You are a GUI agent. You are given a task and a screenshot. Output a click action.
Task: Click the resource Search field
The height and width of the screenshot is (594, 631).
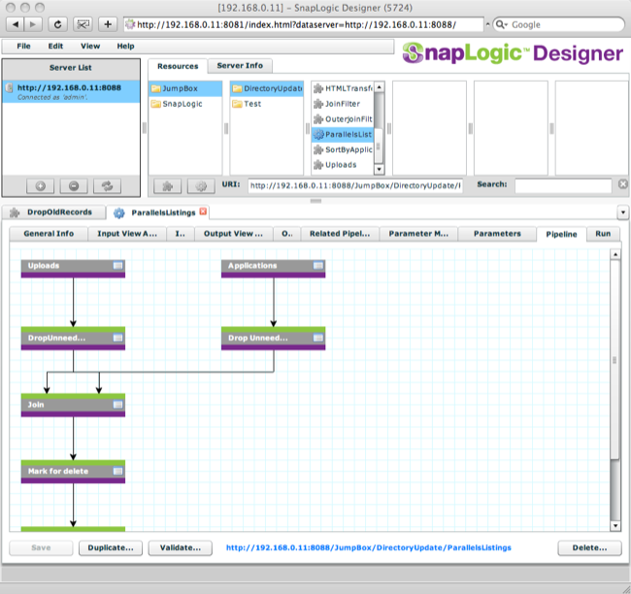(563, 185)
